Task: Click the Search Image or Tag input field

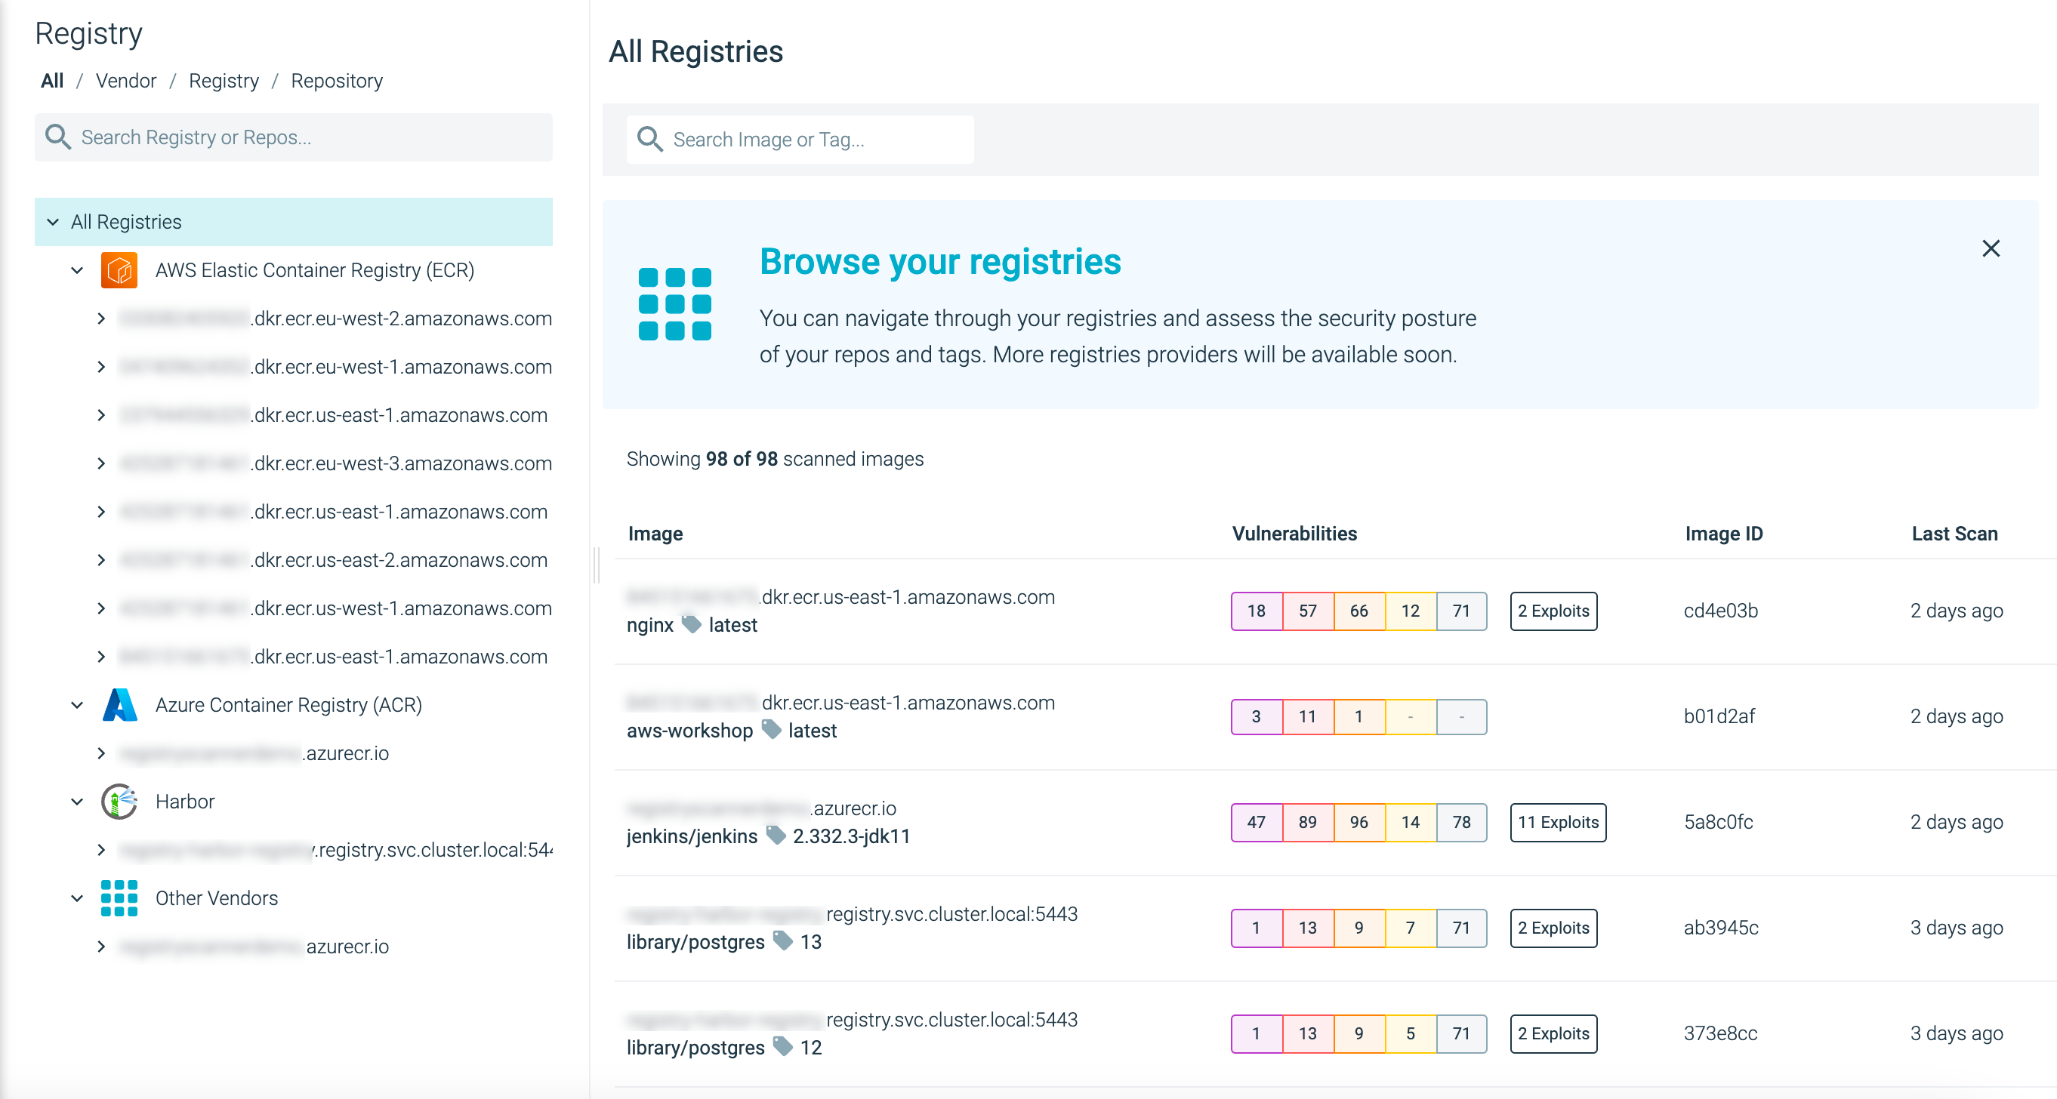Action: point(801,137)
